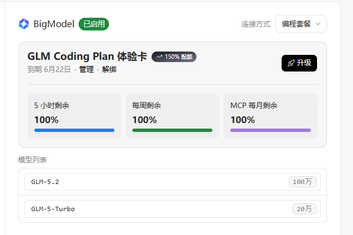The height and width of the screenshot is (235, 353).
Task: Click the 100万 context tag
Action: pyautogui.click(x=302, y=182)
